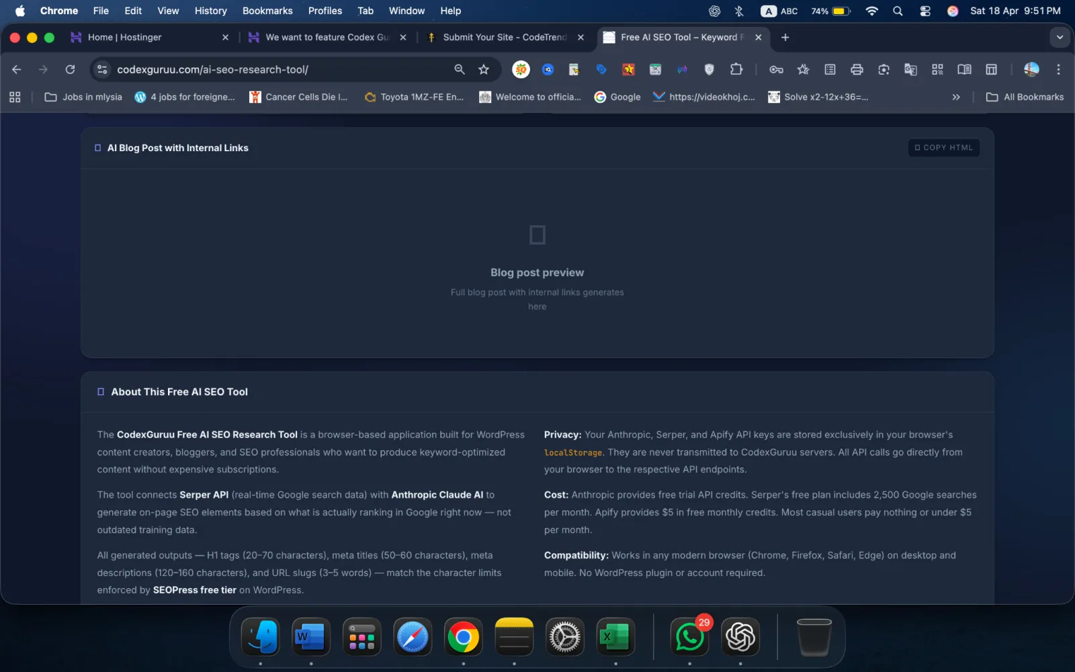The image size is (1075, 672).
Task: Click the view site information icon
Action: (102, 69)
